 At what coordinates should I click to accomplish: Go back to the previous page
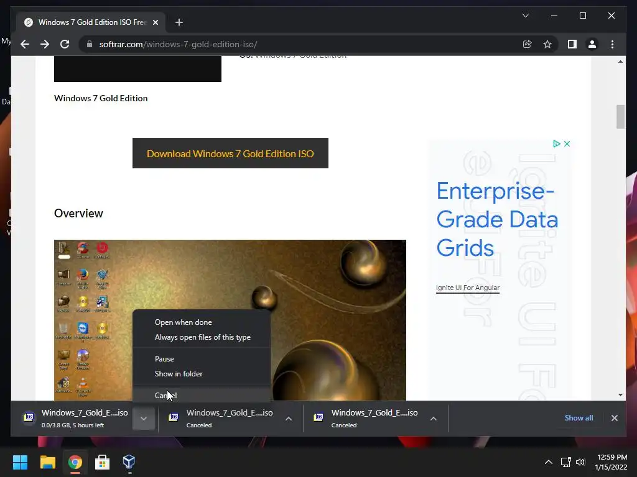point(25,44)
